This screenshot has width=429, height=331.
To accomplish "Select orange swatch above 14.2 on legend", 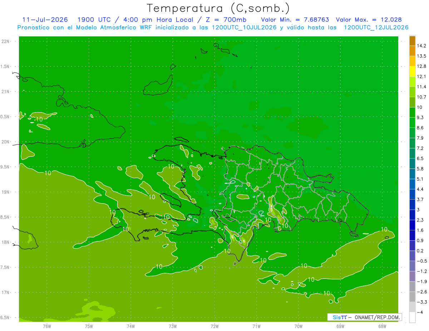I will [412, 41].
